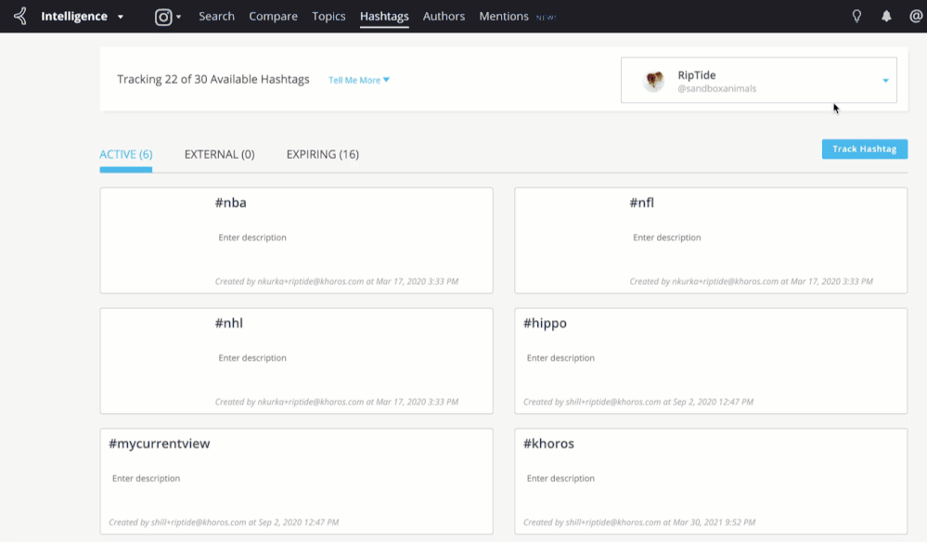Viewport: 927px width, 542px height.
Task: Edit the #nba description field
Action: coord(252,238)
